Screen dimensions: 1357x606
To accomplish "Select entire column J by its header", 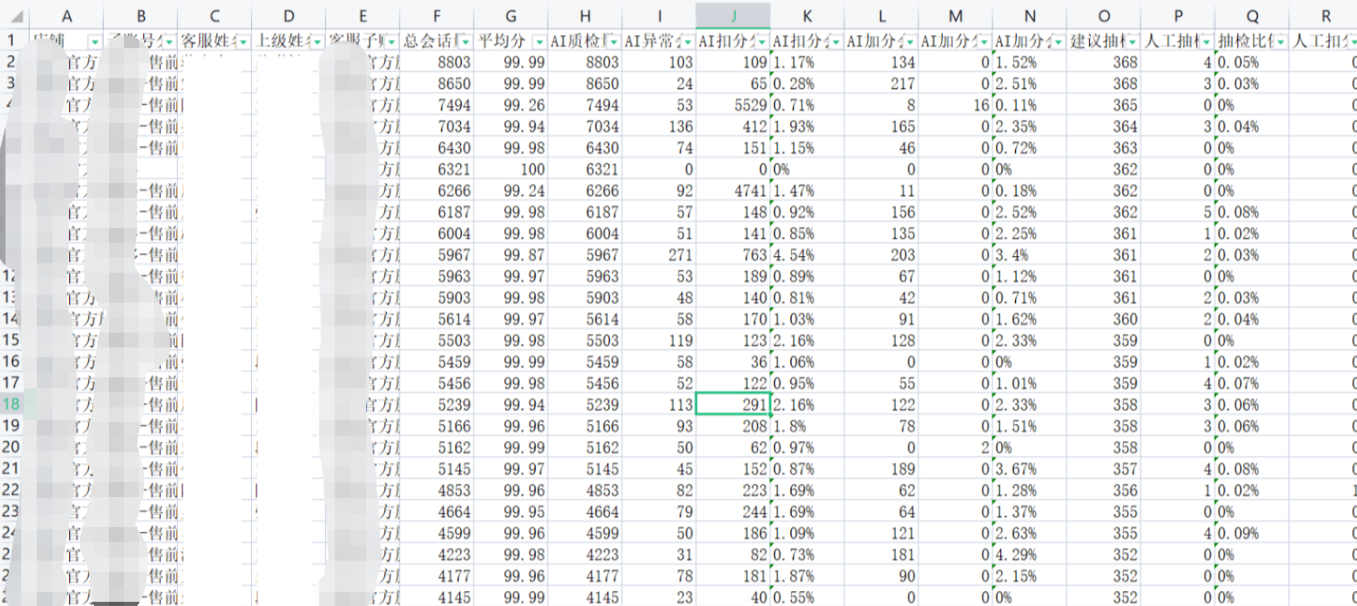I will click(733, 16).
